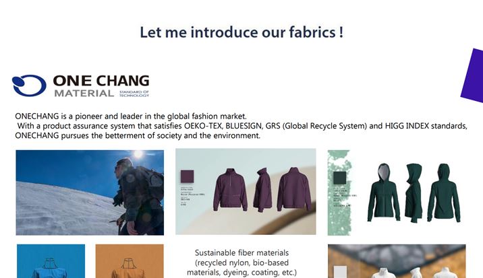Open the blue jacket thumbnail

pyautogui.click(x=51, y=261)
